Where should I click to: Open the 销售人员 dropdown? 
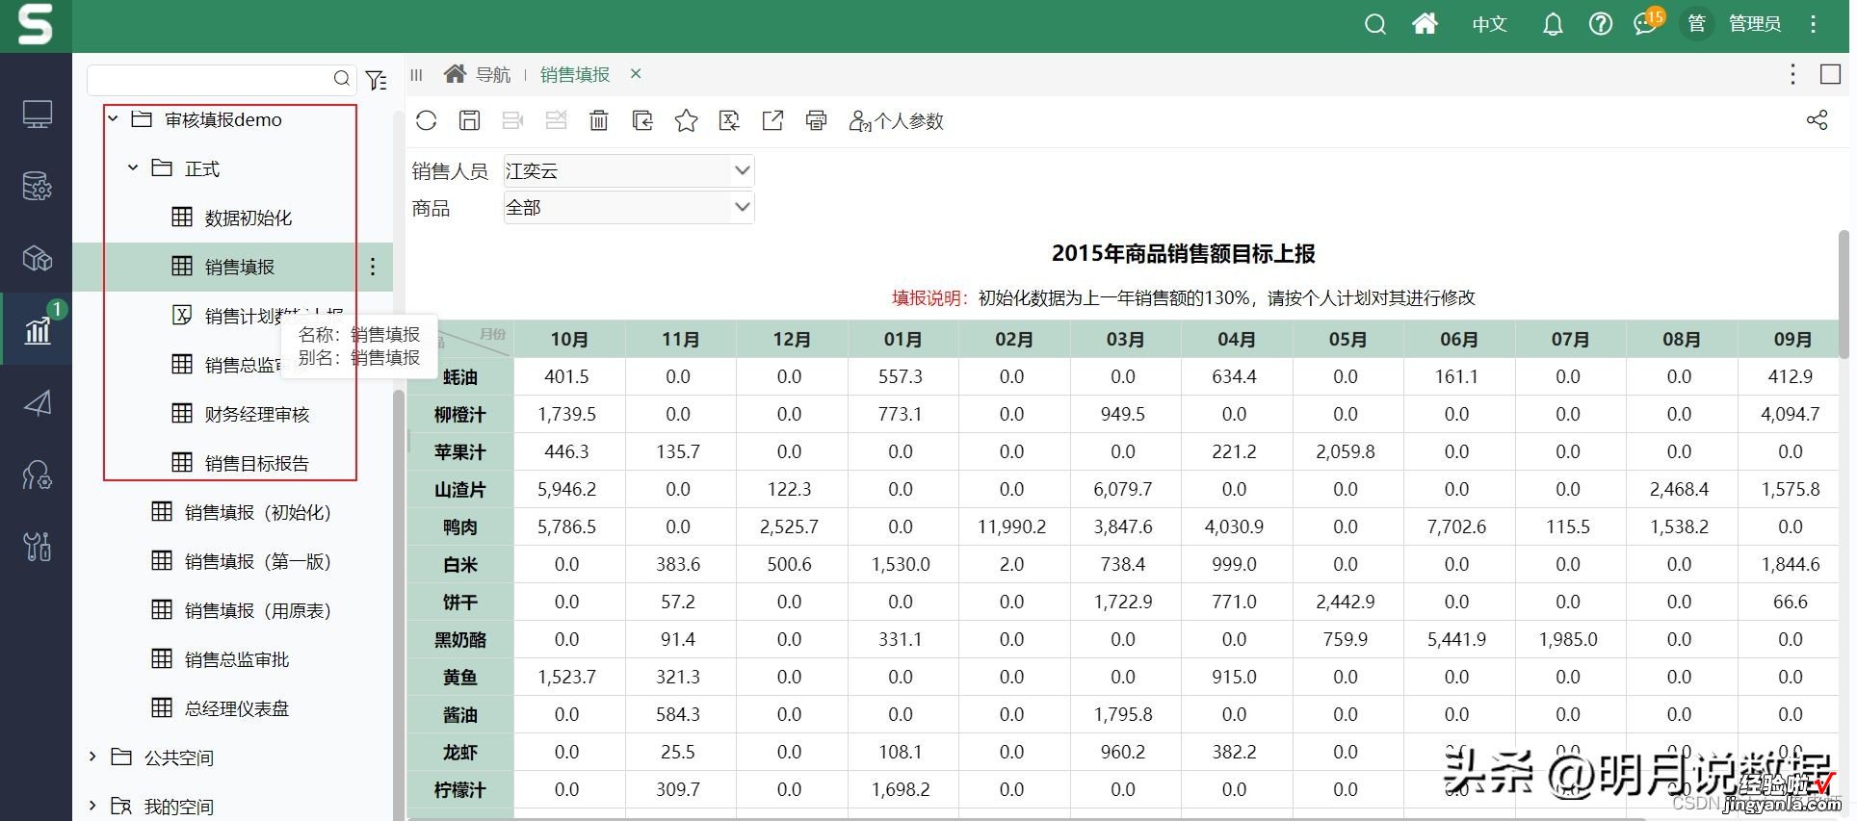(x=629, y=170)
